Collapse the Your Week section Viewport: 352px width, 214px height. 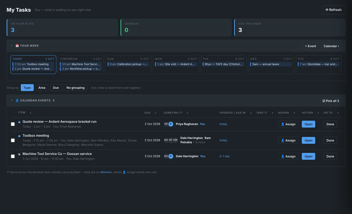pos(12,46)
